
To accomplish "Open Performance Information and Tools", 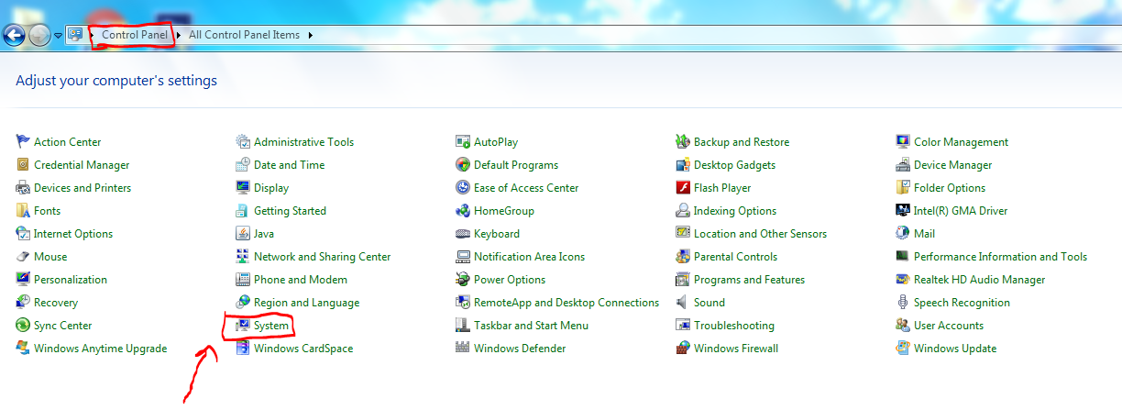I will click(1000, 257).
